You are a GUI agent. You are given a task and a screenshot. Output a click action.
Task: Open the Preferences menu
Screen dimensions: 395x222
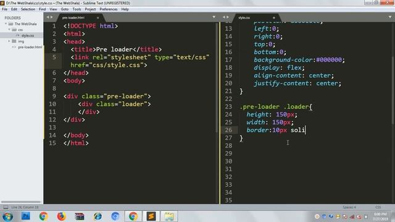[x=109, y=9]
